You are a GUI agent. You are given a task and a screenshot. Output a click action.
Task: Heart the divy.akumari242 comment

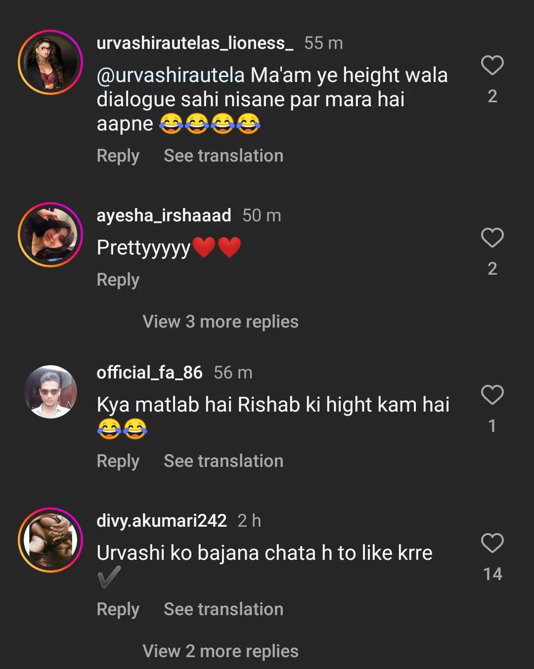click(492, 543)
